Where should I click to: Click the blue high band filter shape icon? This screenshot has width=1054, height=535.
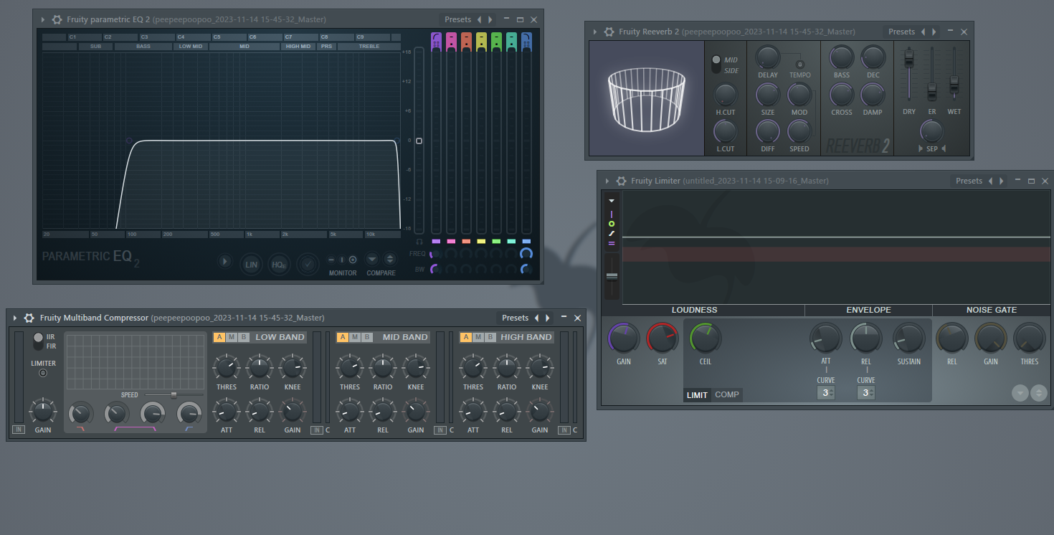click(x=189, y=428)
